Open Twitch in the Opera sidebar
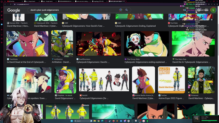The image size is (219, 123). (2, 15)
